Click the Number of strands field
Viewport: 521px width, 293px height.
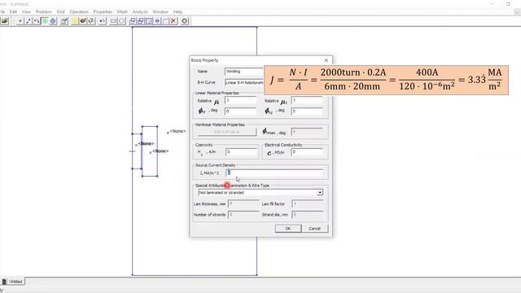click(x=243, y=215)
